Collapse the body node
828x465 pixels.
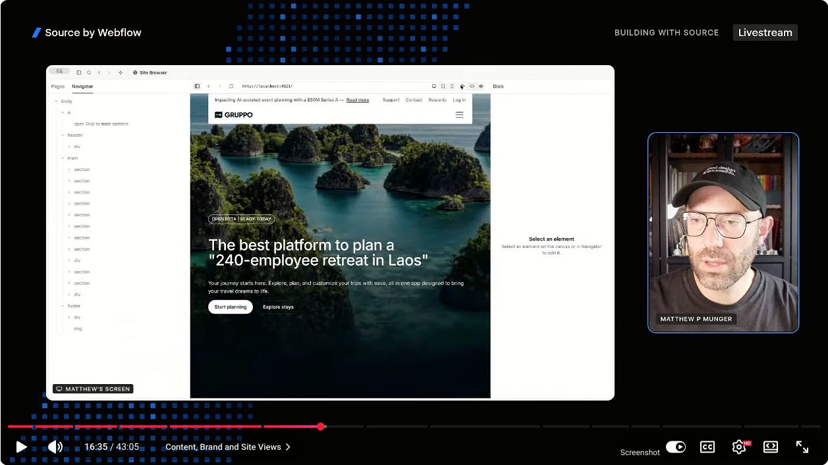coord(56,101)
